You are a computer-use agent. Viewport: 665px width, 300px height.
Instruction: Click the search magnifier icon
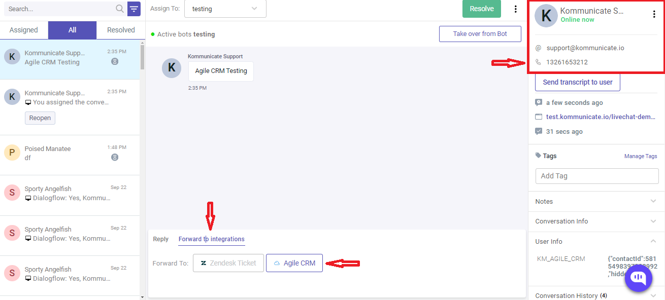[120, 9]
